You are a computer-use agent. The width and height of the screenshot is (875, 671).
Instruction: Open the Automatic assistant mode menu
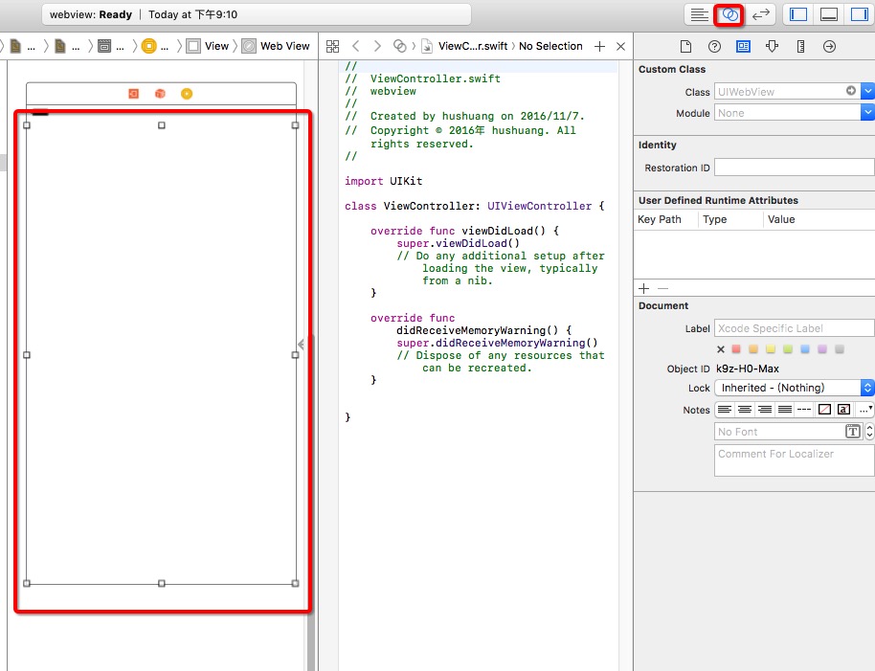coord(399,46)
